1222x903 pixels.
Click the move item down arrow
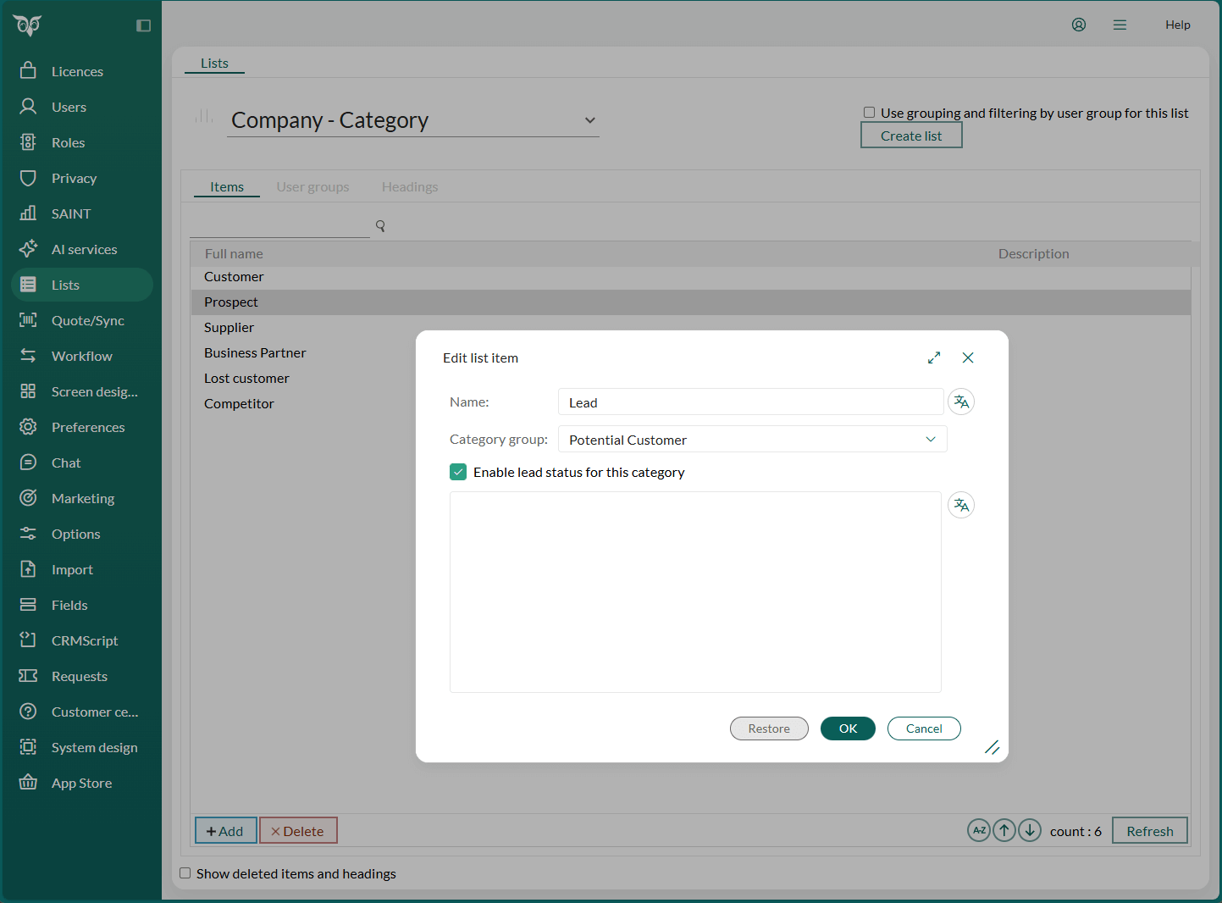[1030, 830]
